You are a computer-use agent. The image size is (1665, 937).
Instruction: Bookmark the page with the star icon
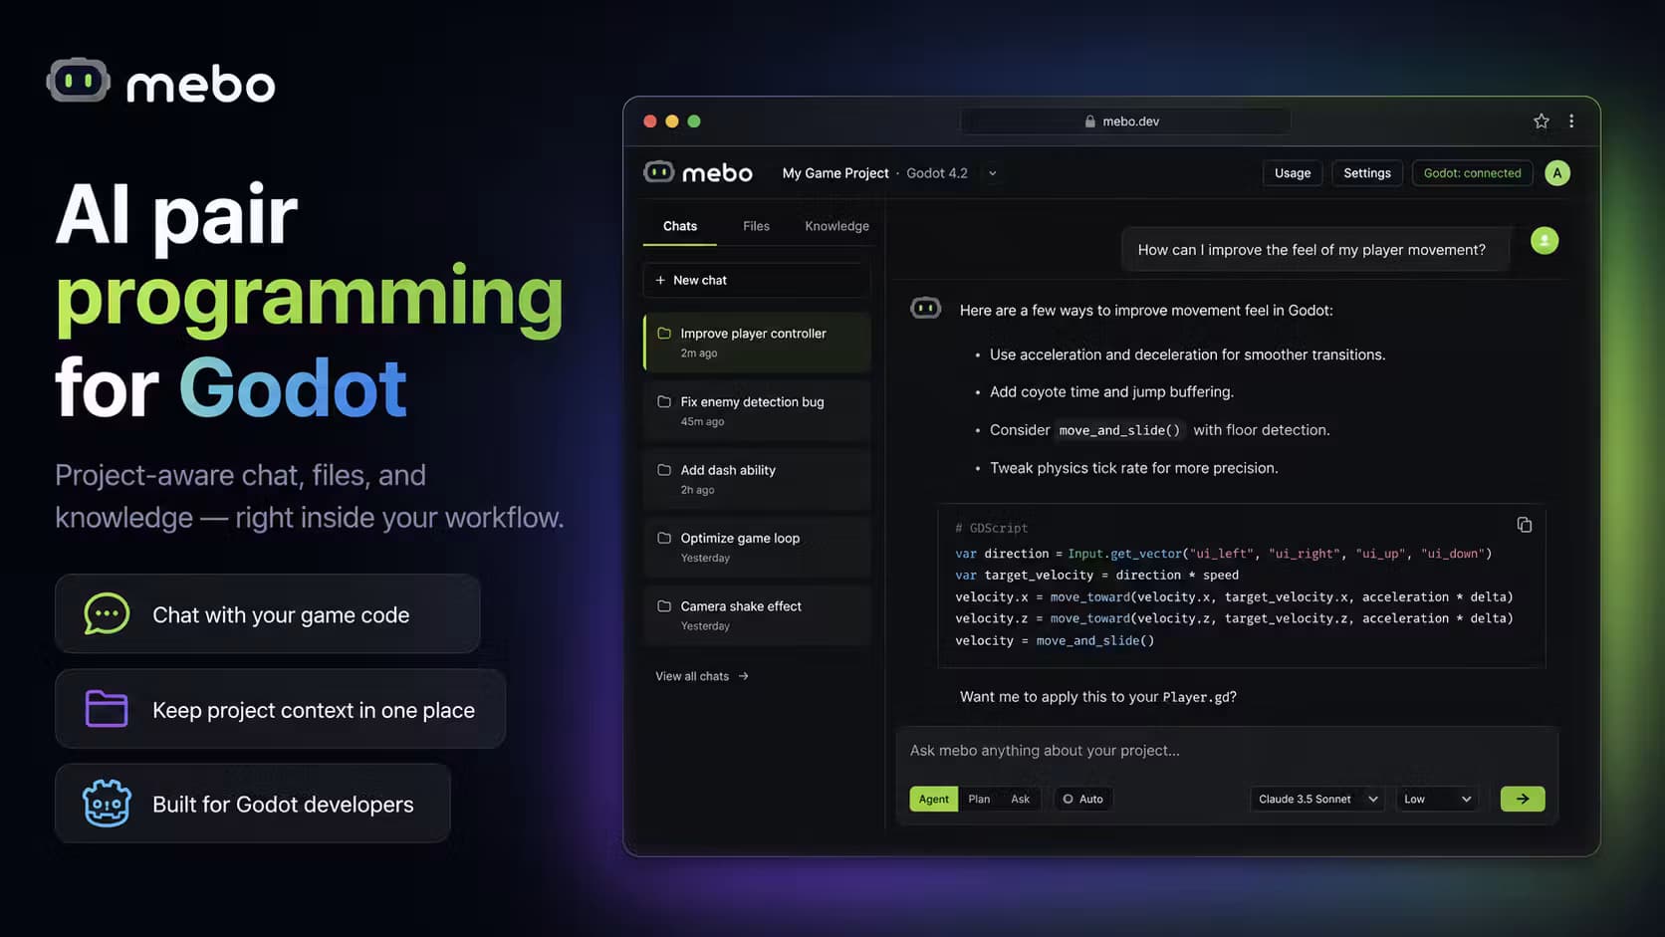[x=1542, y=121]
